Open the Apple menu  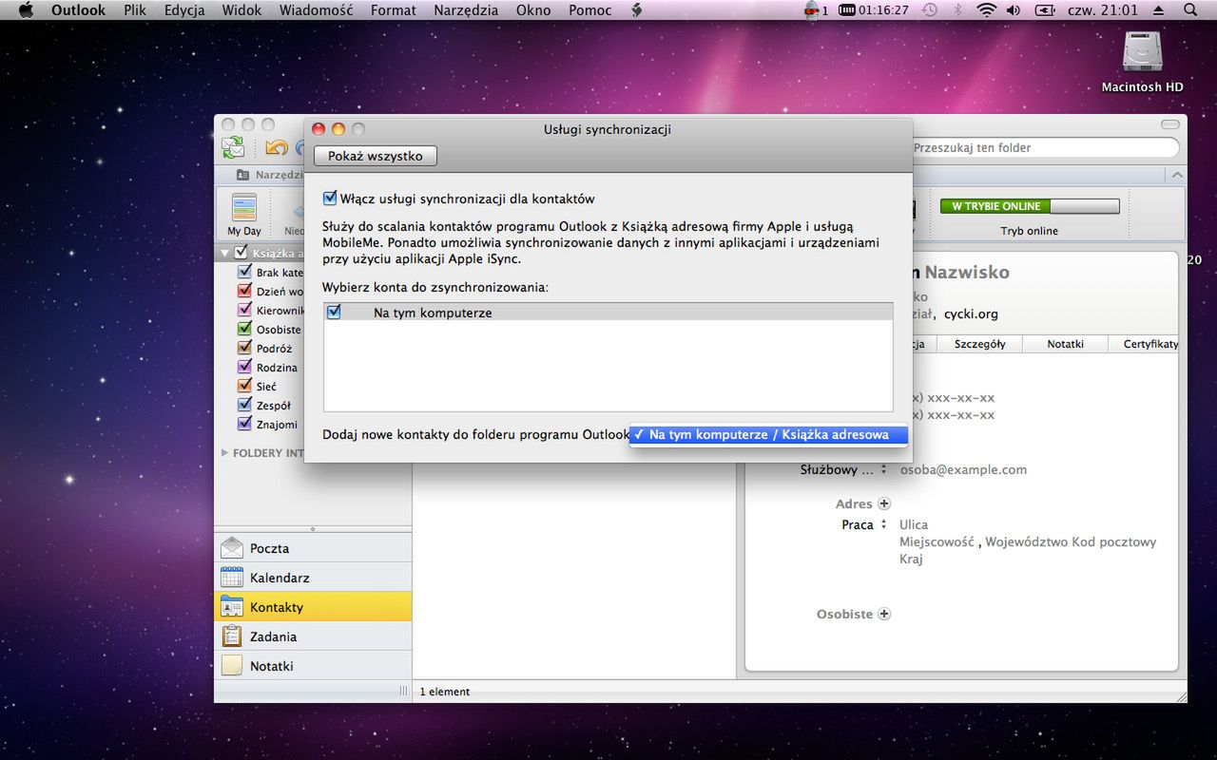(x=26, y=9)
